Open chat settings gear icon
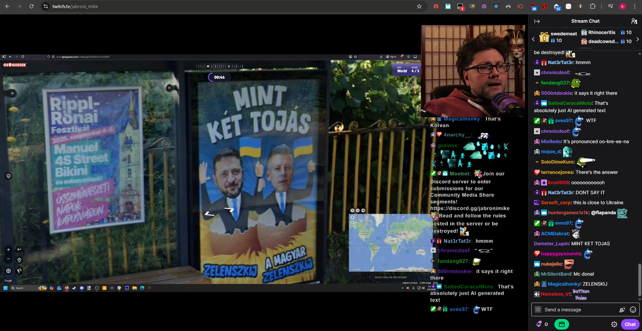Image resolution: width=642 pixels, height=331 pixels. coord(614,324)
